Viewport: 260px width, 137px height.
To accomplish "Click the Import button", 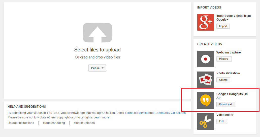I will pyautogui.click(x=223, y=26).
